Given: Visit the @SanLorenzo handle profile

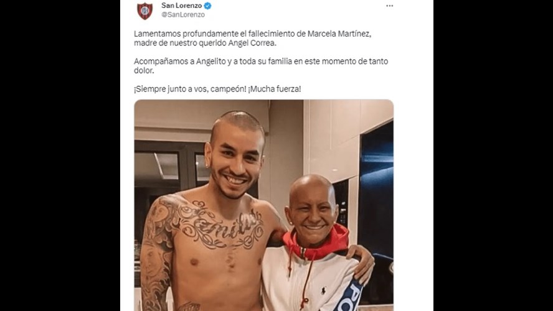Looking at the screenshot, I should (x=183, y=15).
